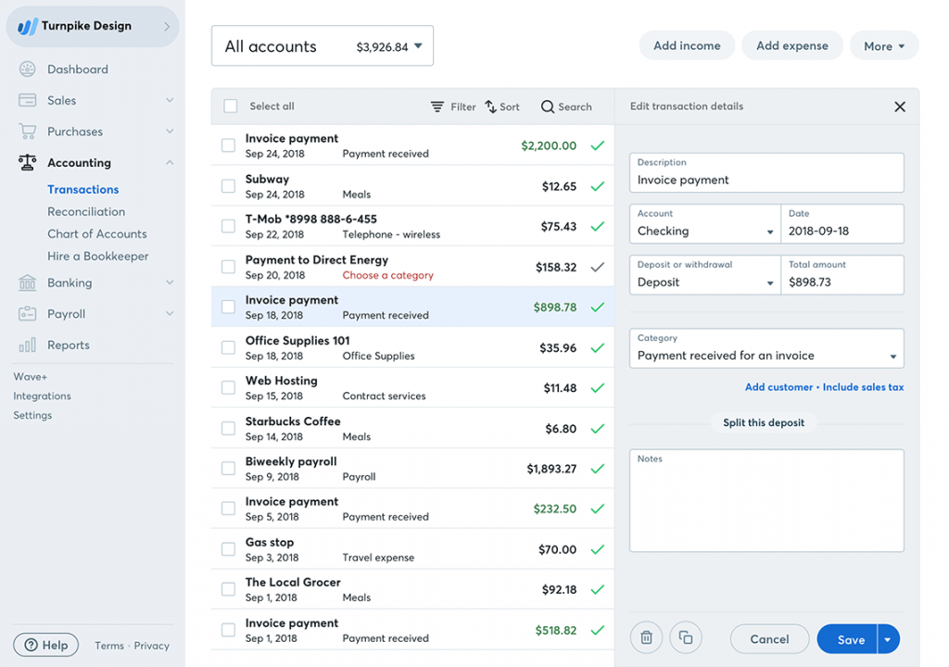Delete the transaction using the trash icon
Viewport: 949px width, 667px height.
pyautogui.click(x=646, y=637)
